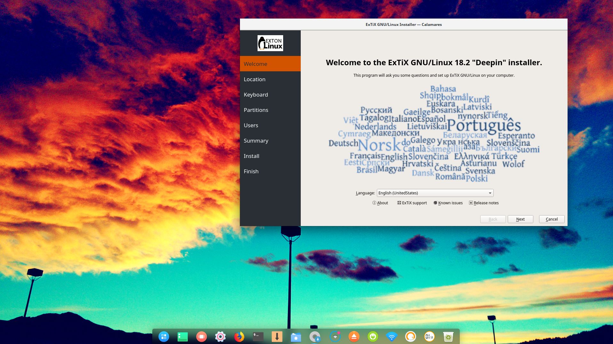Launch Firefox from the dock
The width and height of the screenshot is (613, 344).
tap(239, 336)
